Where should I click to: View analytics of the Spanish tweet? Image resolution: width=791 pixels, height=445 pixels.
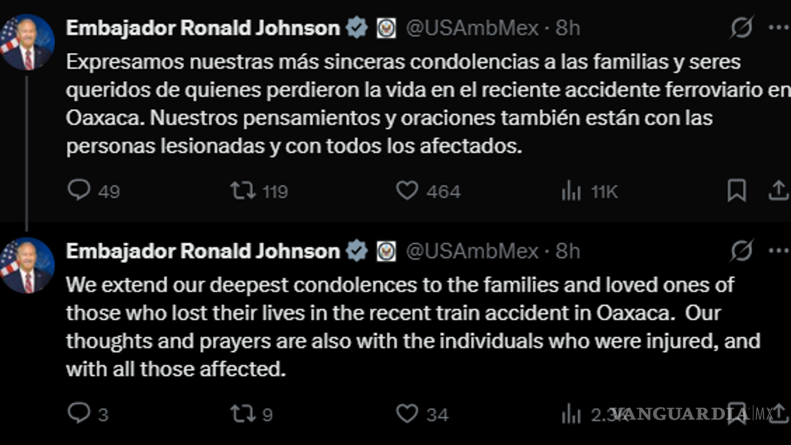pos(571,191)
